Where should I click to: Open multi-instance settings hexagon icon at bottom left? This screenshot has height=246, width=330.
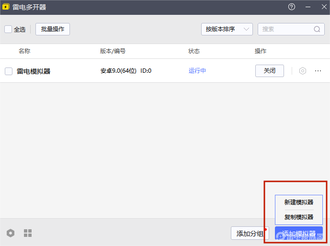(x=11, y=233)
